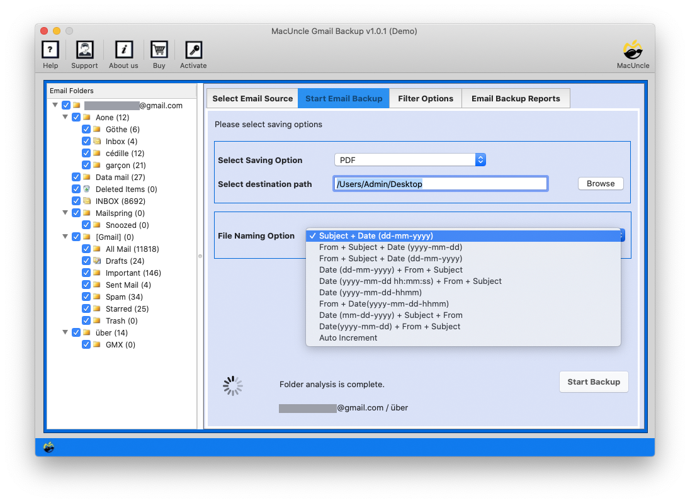Viewport: 690px width, 503px height.
Task: Click the Activate key icon
Action: click(193, 50)
